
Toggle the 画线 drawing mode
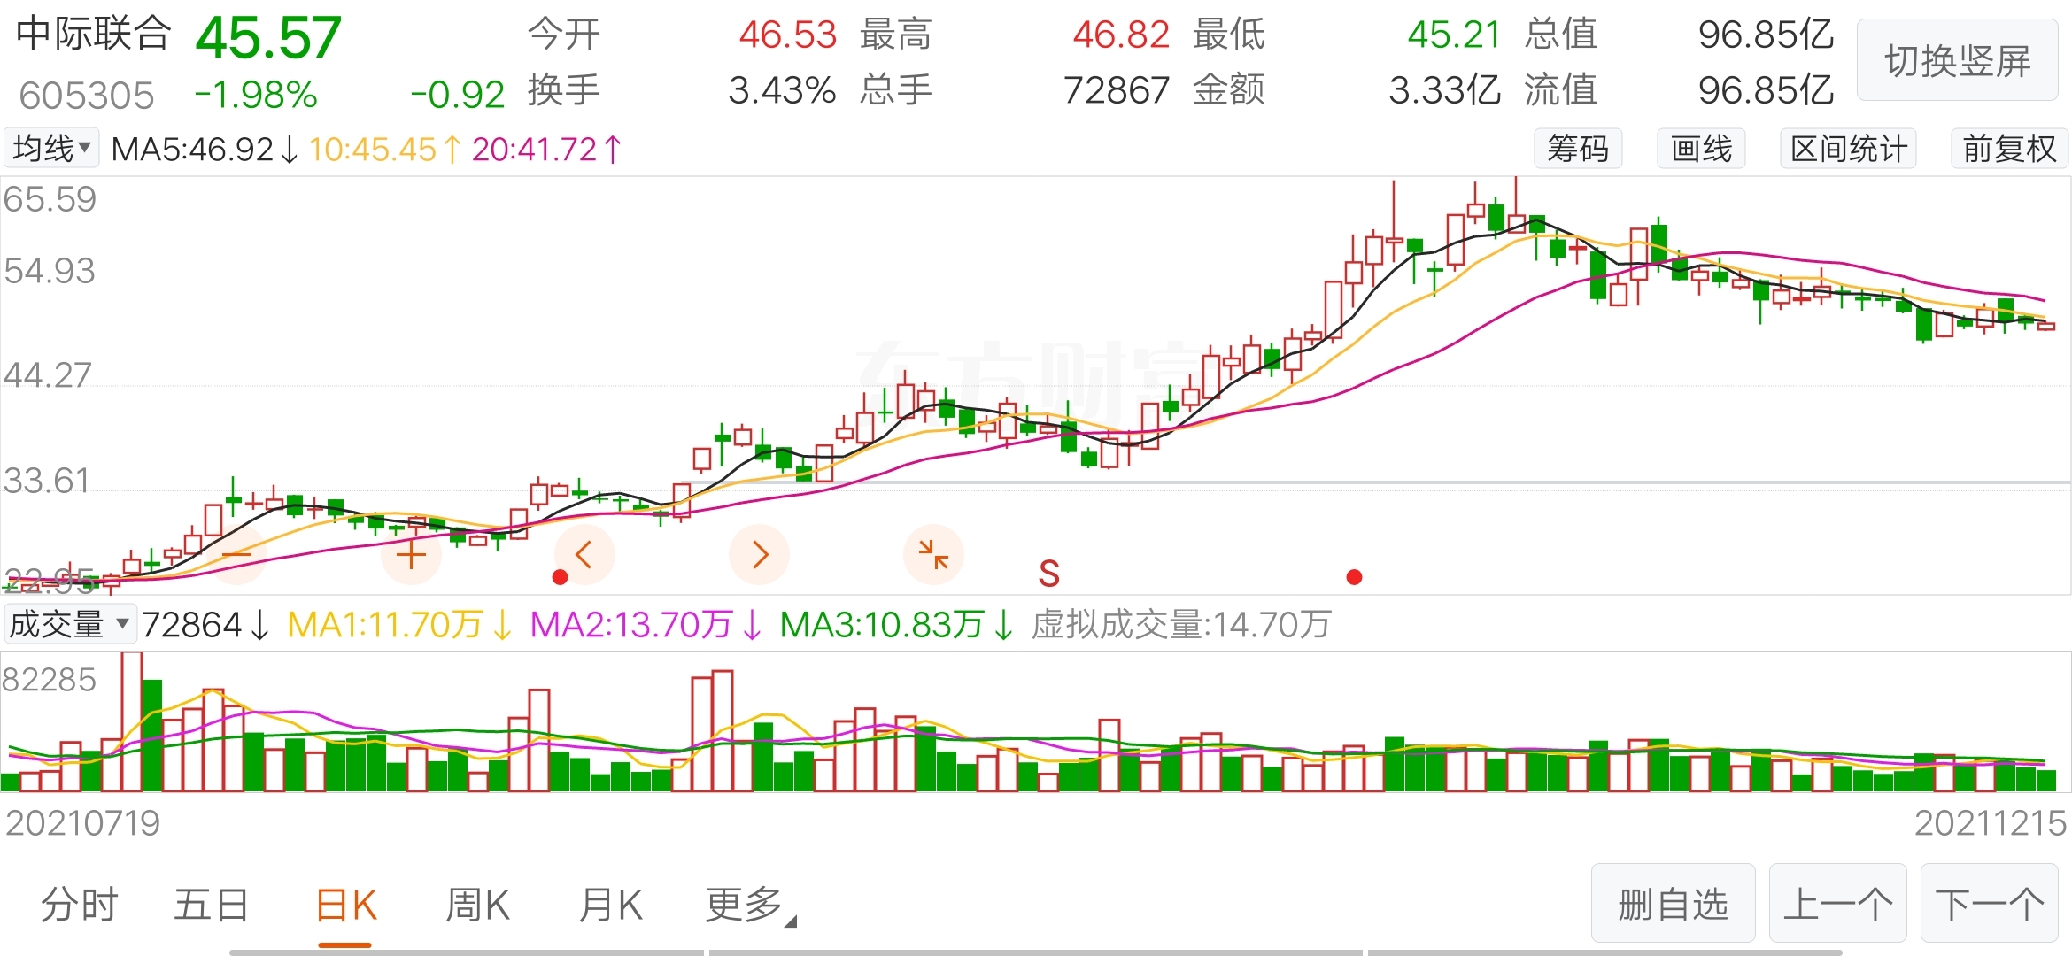[1701, 149]
